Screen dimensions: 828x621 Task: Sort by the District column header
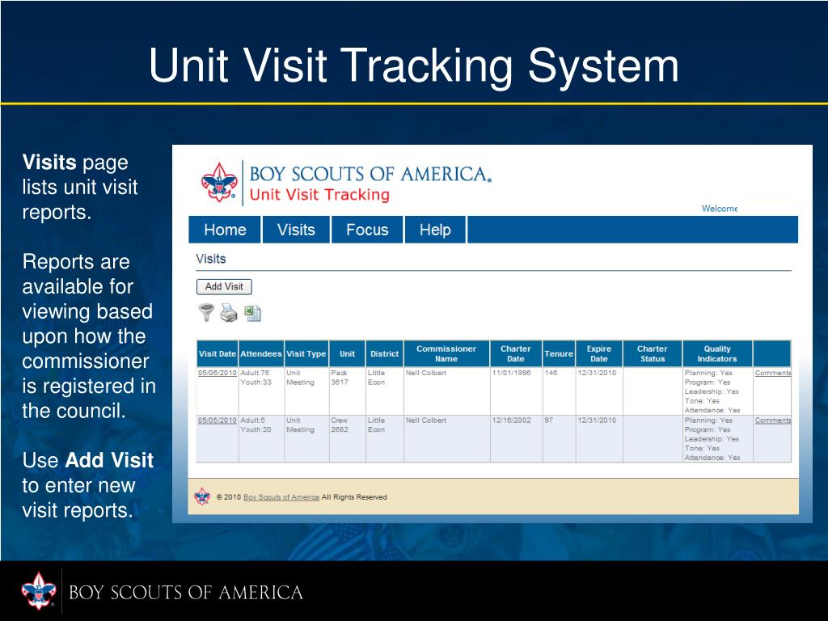[x=384, y=354]
